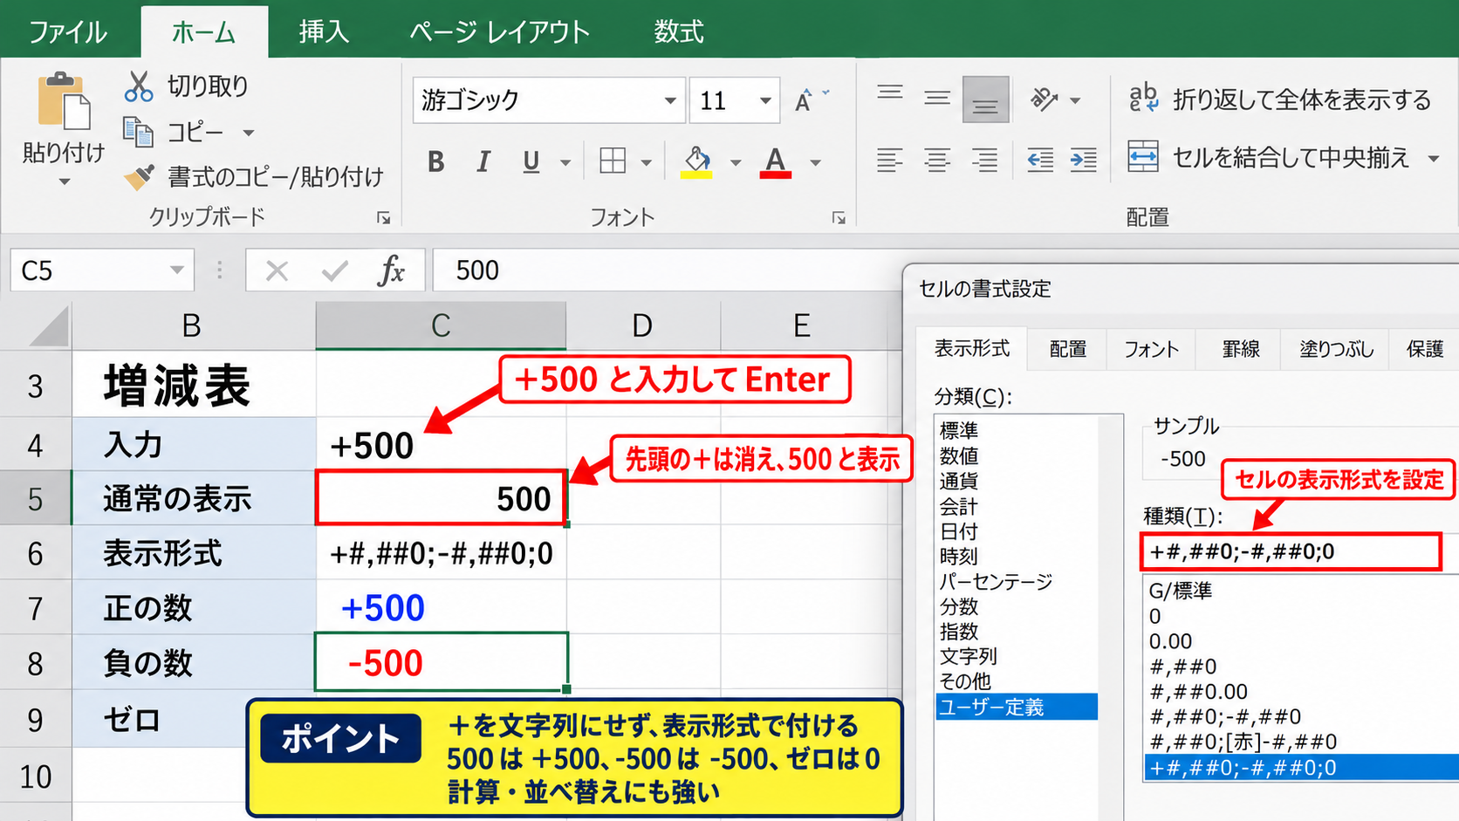The width and height of the screenshot is (1459, 821).
Task: Open the 罫線 tab in the format dialog
Action: [x=1241, y=349]
